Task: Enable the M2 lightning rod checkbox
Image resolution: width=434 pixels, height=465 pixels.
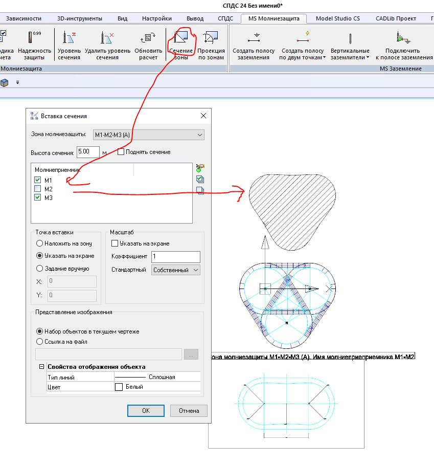Action: click(x=38, y=189)
